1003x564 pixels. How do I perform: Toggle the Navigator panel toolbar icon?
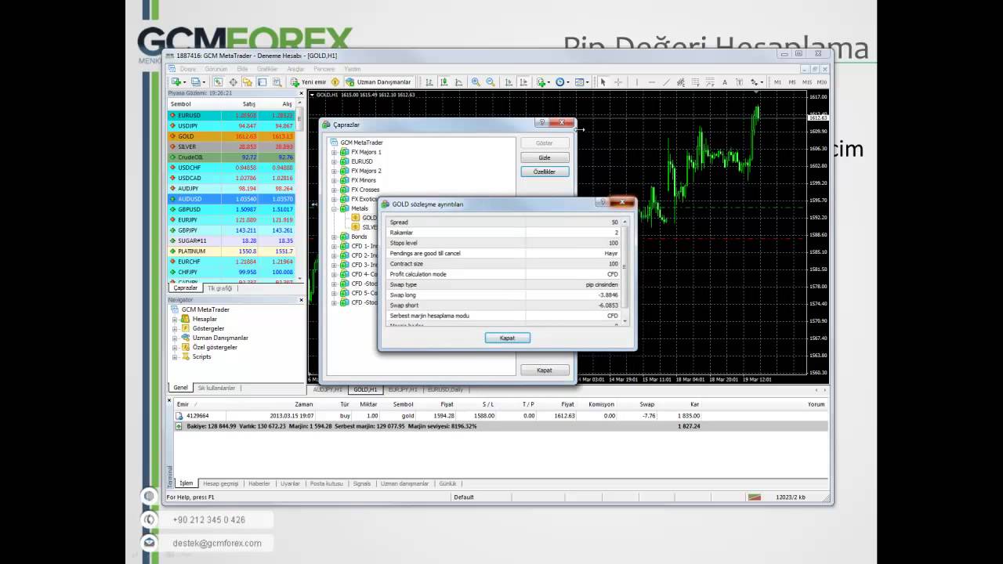tap(248, 82)
